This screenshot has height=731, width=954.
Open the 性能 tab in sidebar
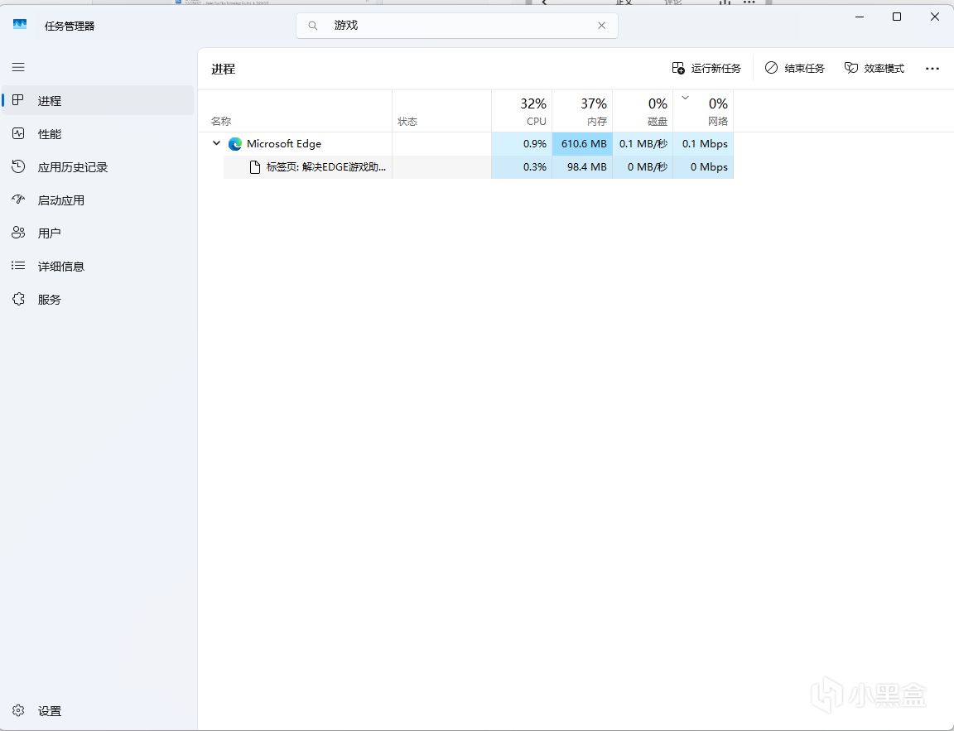click(98, 134)
